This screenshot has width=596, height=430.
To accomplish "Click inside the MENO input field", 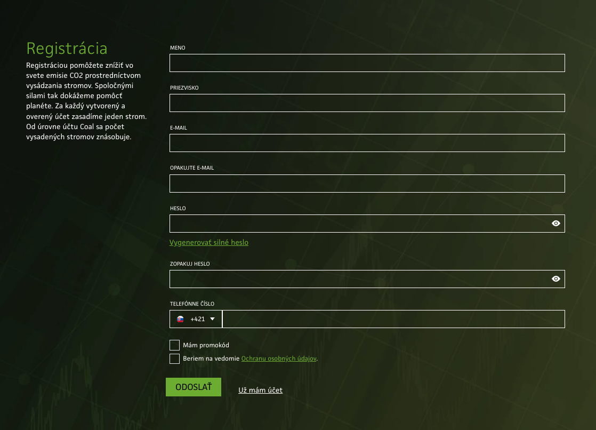I will pyautogui.click(x=367, y=62).
